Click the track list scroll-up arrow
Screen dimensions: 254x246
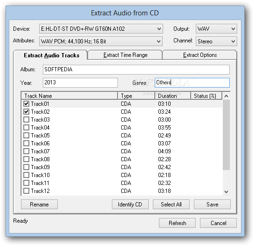click(x=227, y=96)
